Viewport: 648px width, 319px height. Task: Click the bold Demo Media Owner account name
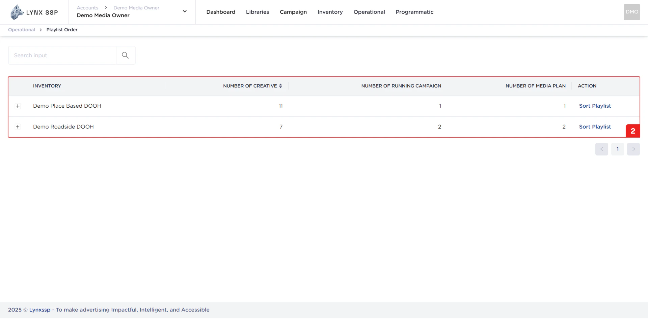click(103, 15)
